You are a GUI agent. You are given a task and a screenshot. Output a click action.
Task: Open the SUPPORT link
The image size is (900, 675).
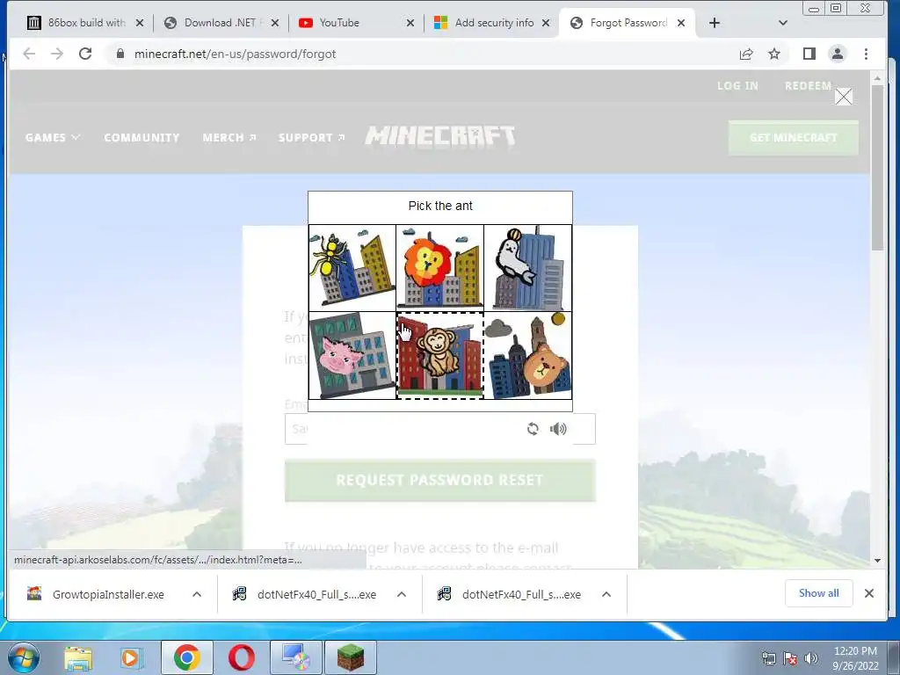312,138
